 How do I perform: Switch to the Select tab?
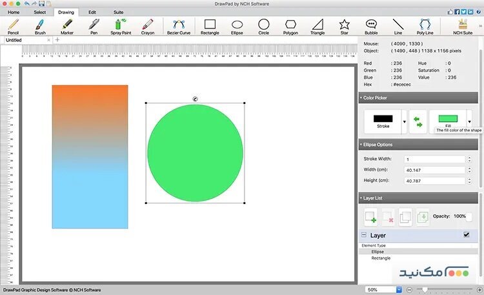(40, 12)
